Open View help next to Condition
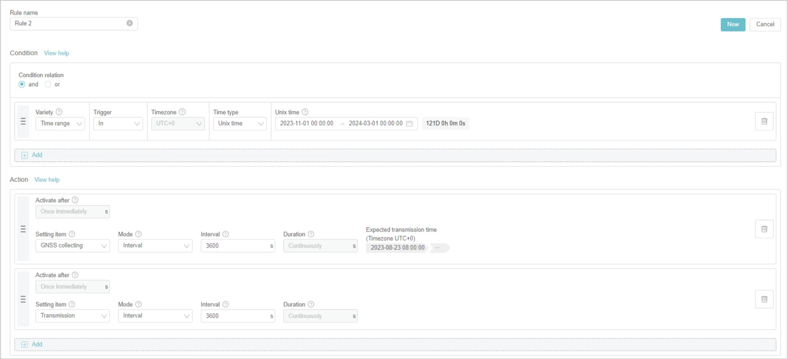787x359 pixels. [57, 53]
